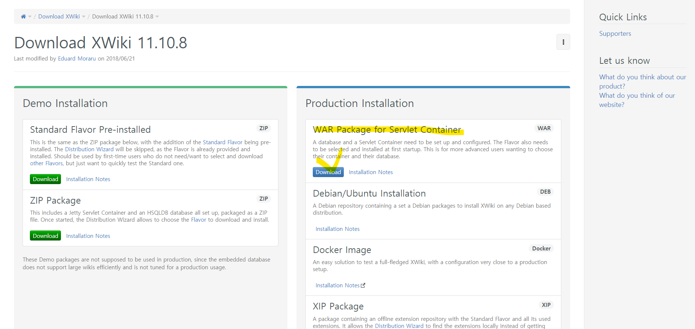This screenshot has height=329, width=695.
Task: Click the Docker badge label
Action: pos(541,249)
